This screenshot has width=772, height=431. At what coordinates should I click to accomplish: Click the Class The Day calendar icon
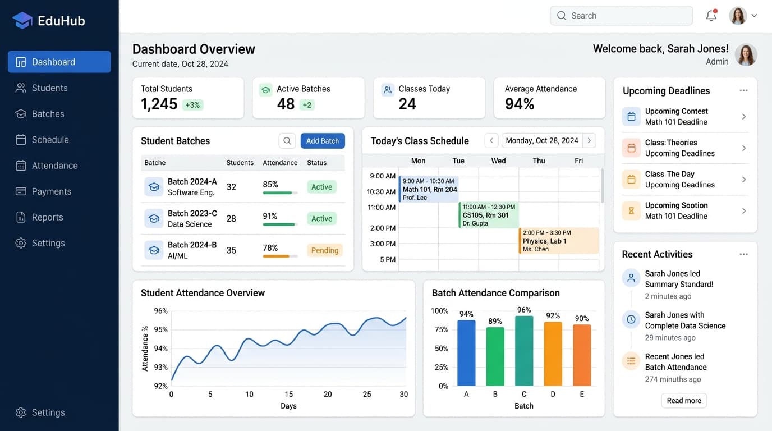[631, 180]
